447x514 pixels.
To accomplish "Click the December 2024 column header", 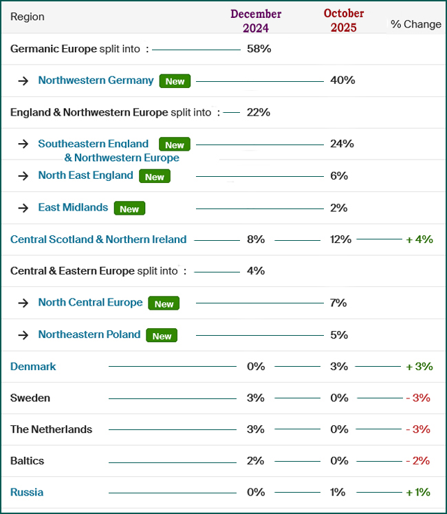I will tap(256, 21).
